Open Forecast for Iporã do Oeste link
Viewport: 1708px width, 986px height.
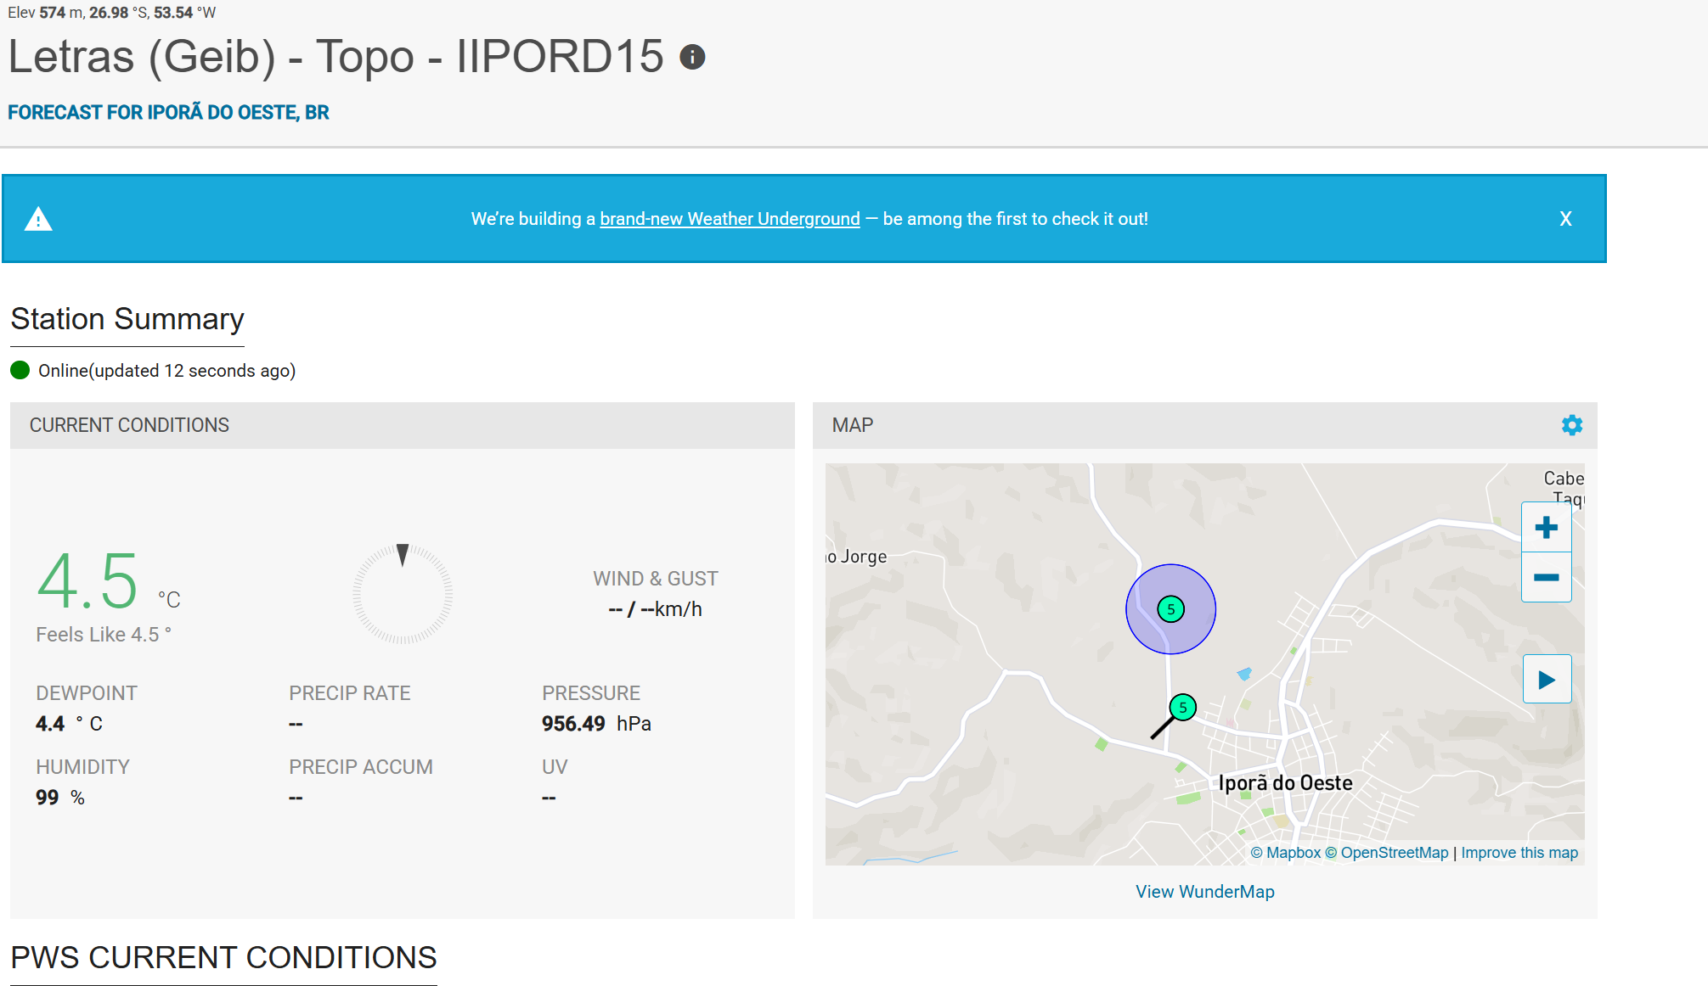point(168,112)
